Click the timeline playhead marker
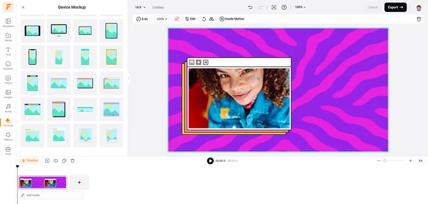The image size is (428, 204). pos(18,166)
